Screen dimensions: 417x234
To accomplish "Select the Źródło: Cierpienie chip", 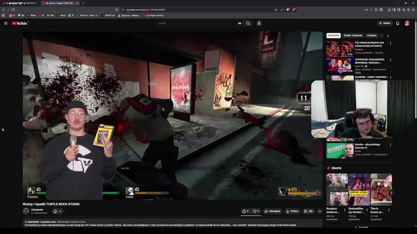I will (353, 35).
